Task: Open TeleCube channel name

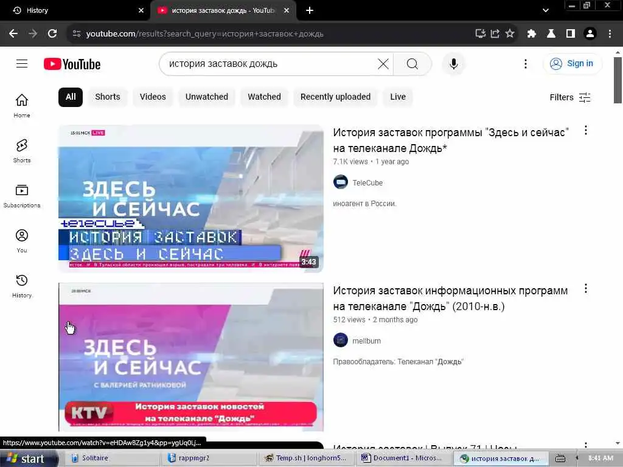Action: click(367, 182)
